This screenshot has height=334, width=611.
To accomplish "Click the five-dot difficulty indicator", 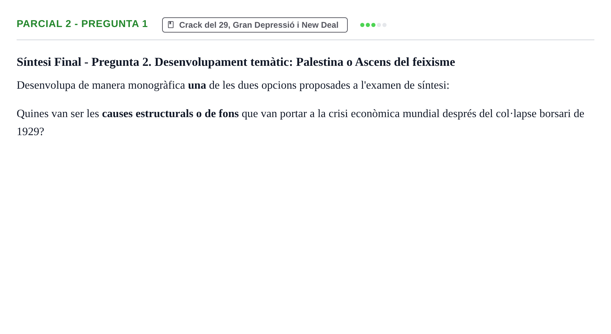I will click(373, 25).
